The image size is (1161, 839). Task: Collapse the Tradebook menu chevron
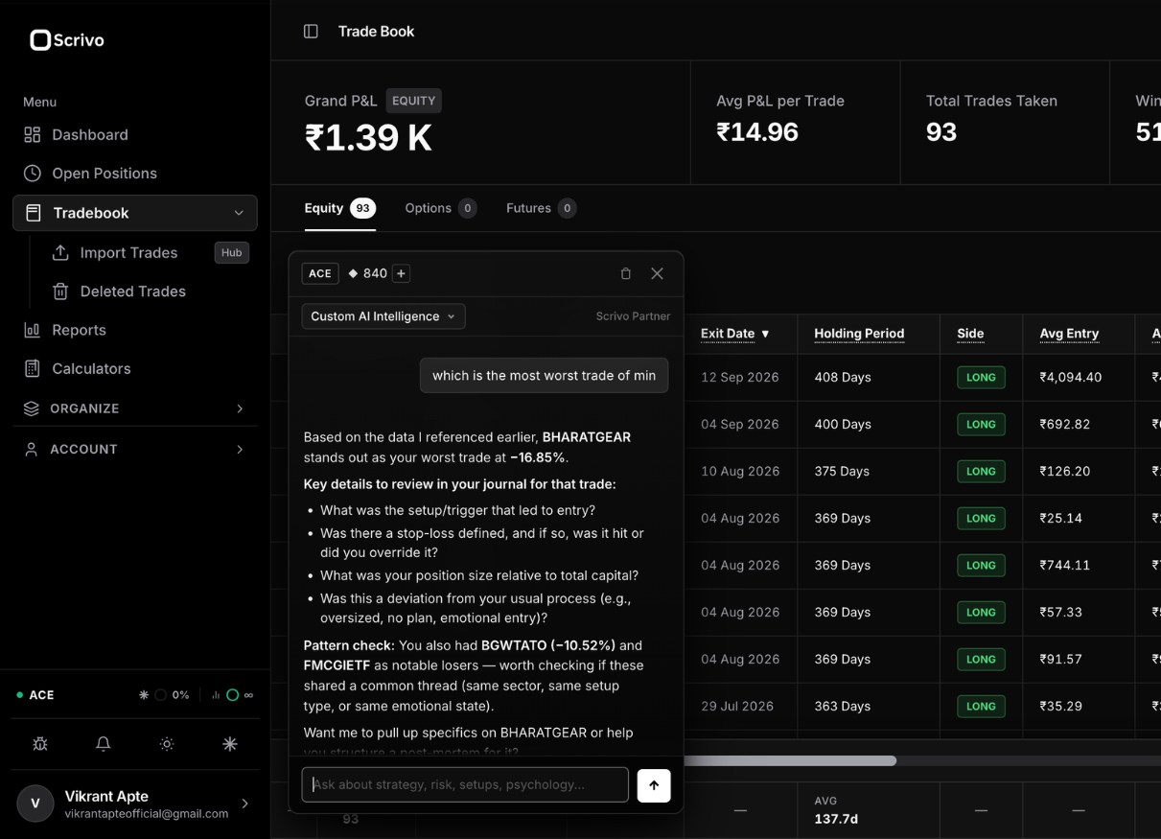point(239,213)
